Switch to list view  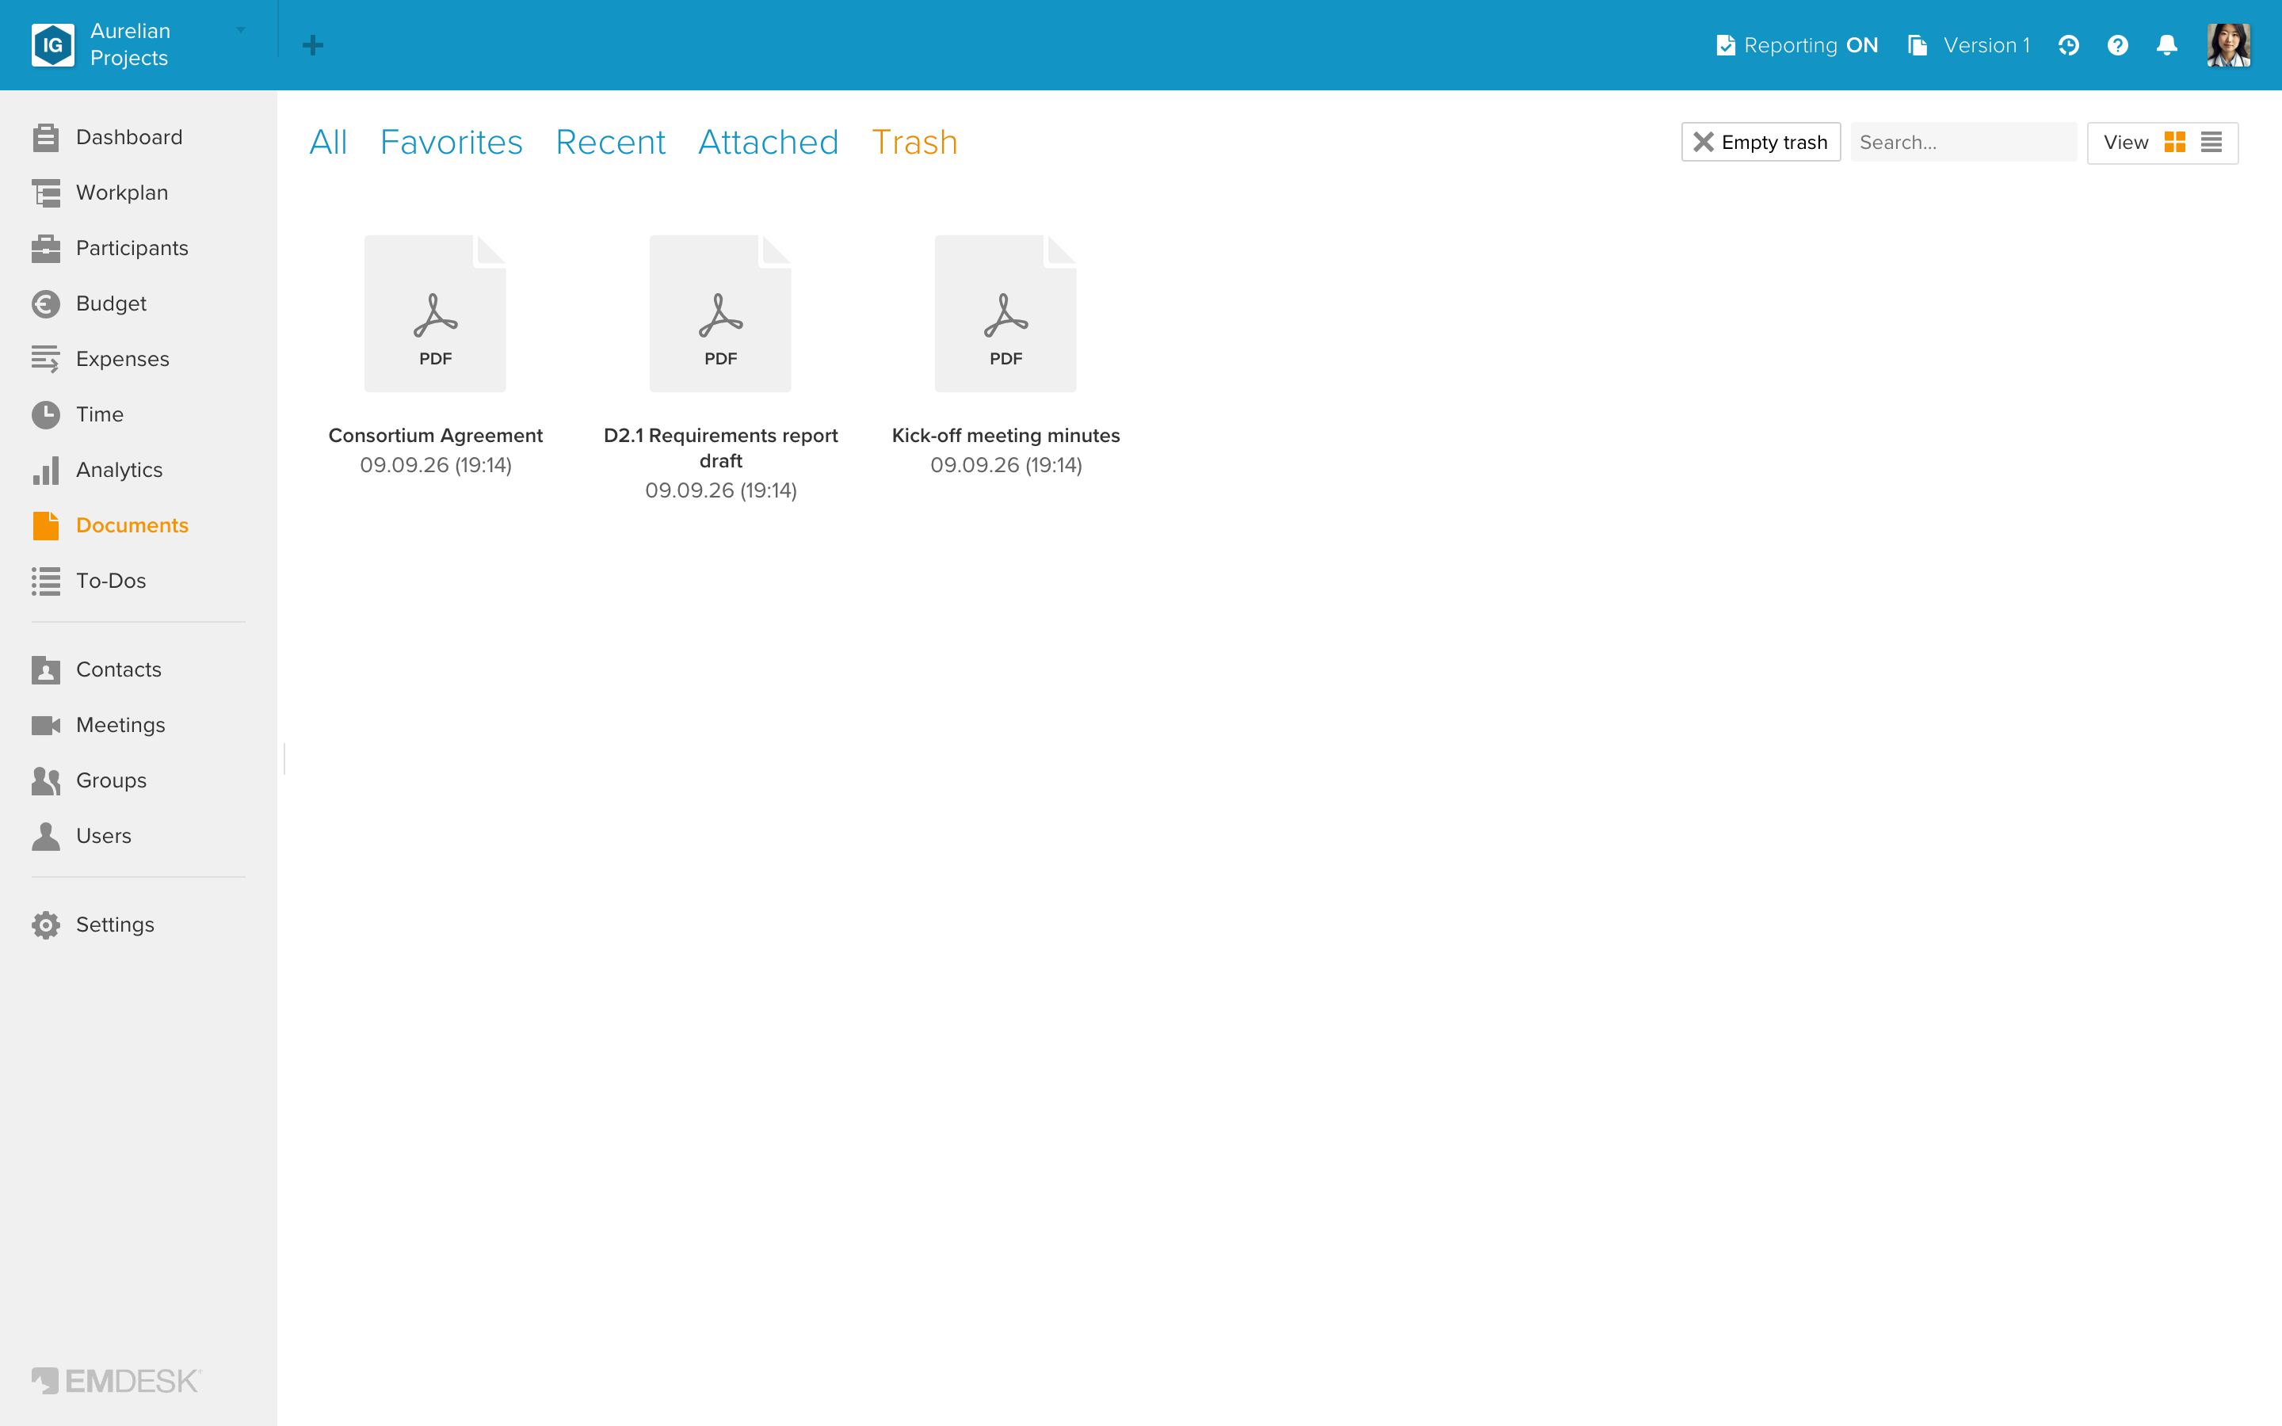pos(2211,143)
